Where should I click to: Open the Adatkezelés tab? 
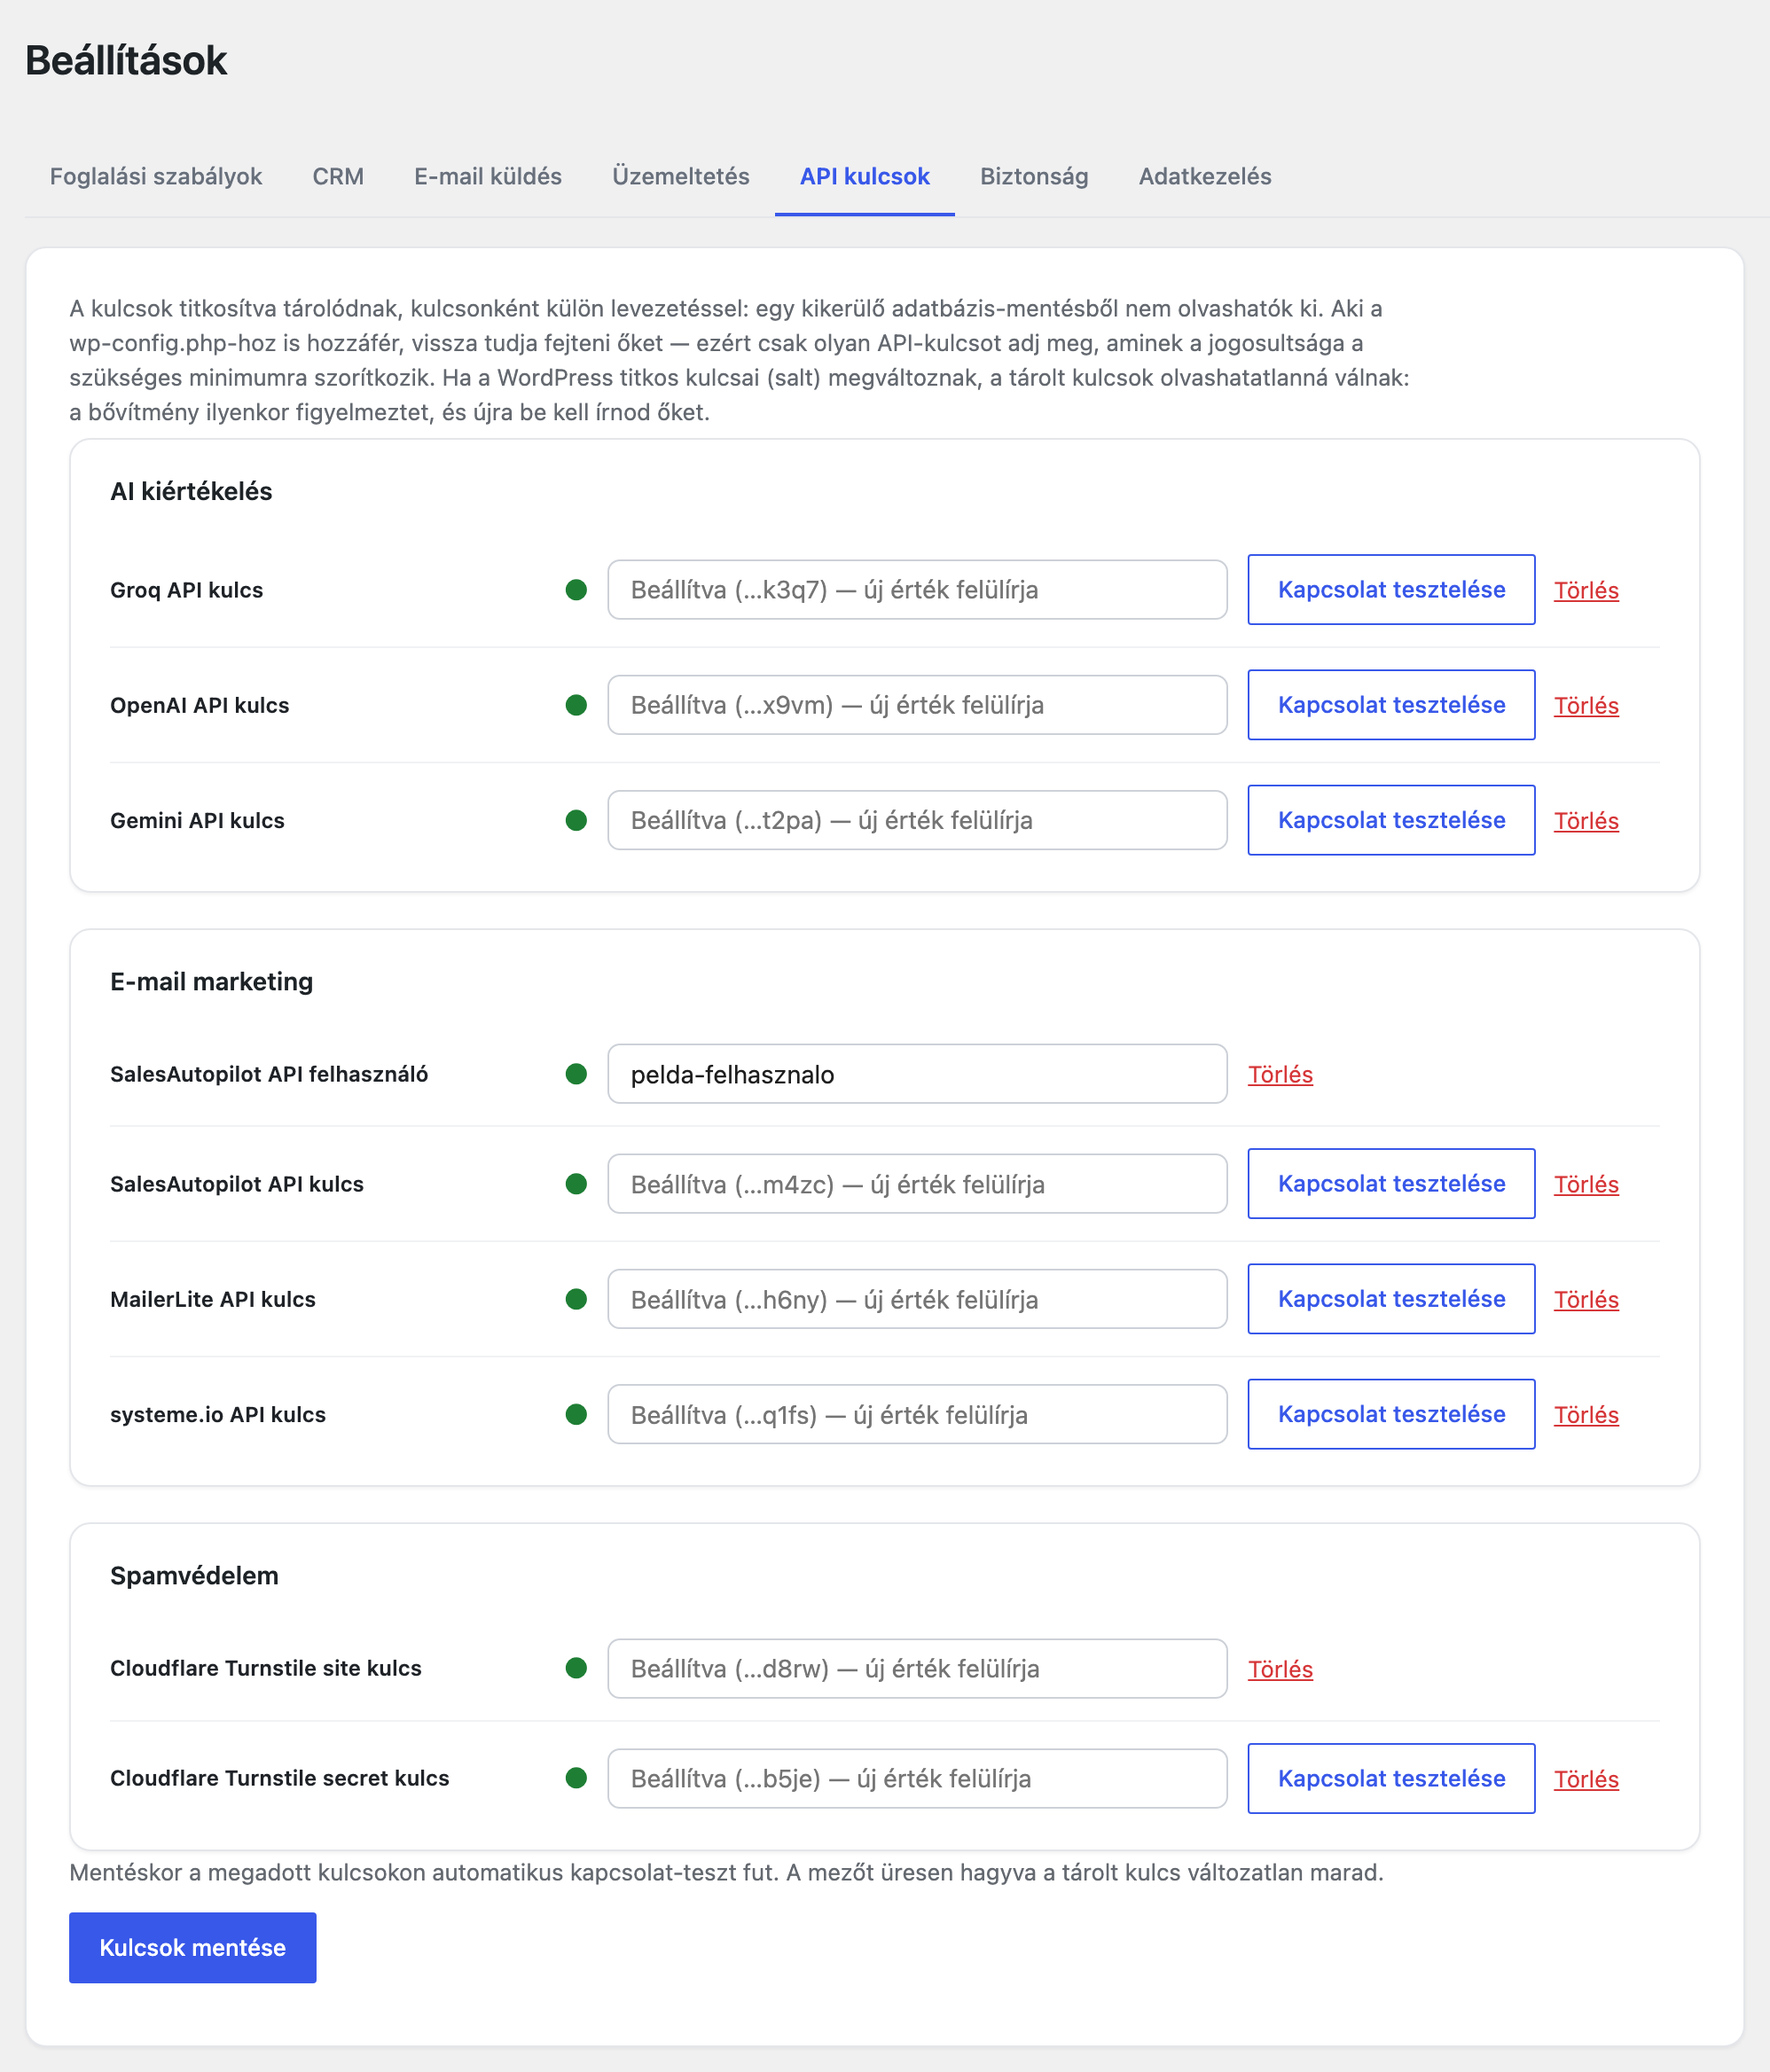(x=1205, y=176)
